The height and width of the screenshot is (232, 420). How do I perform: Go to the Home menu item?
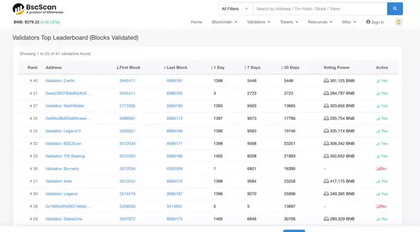[x=196, y=22]
